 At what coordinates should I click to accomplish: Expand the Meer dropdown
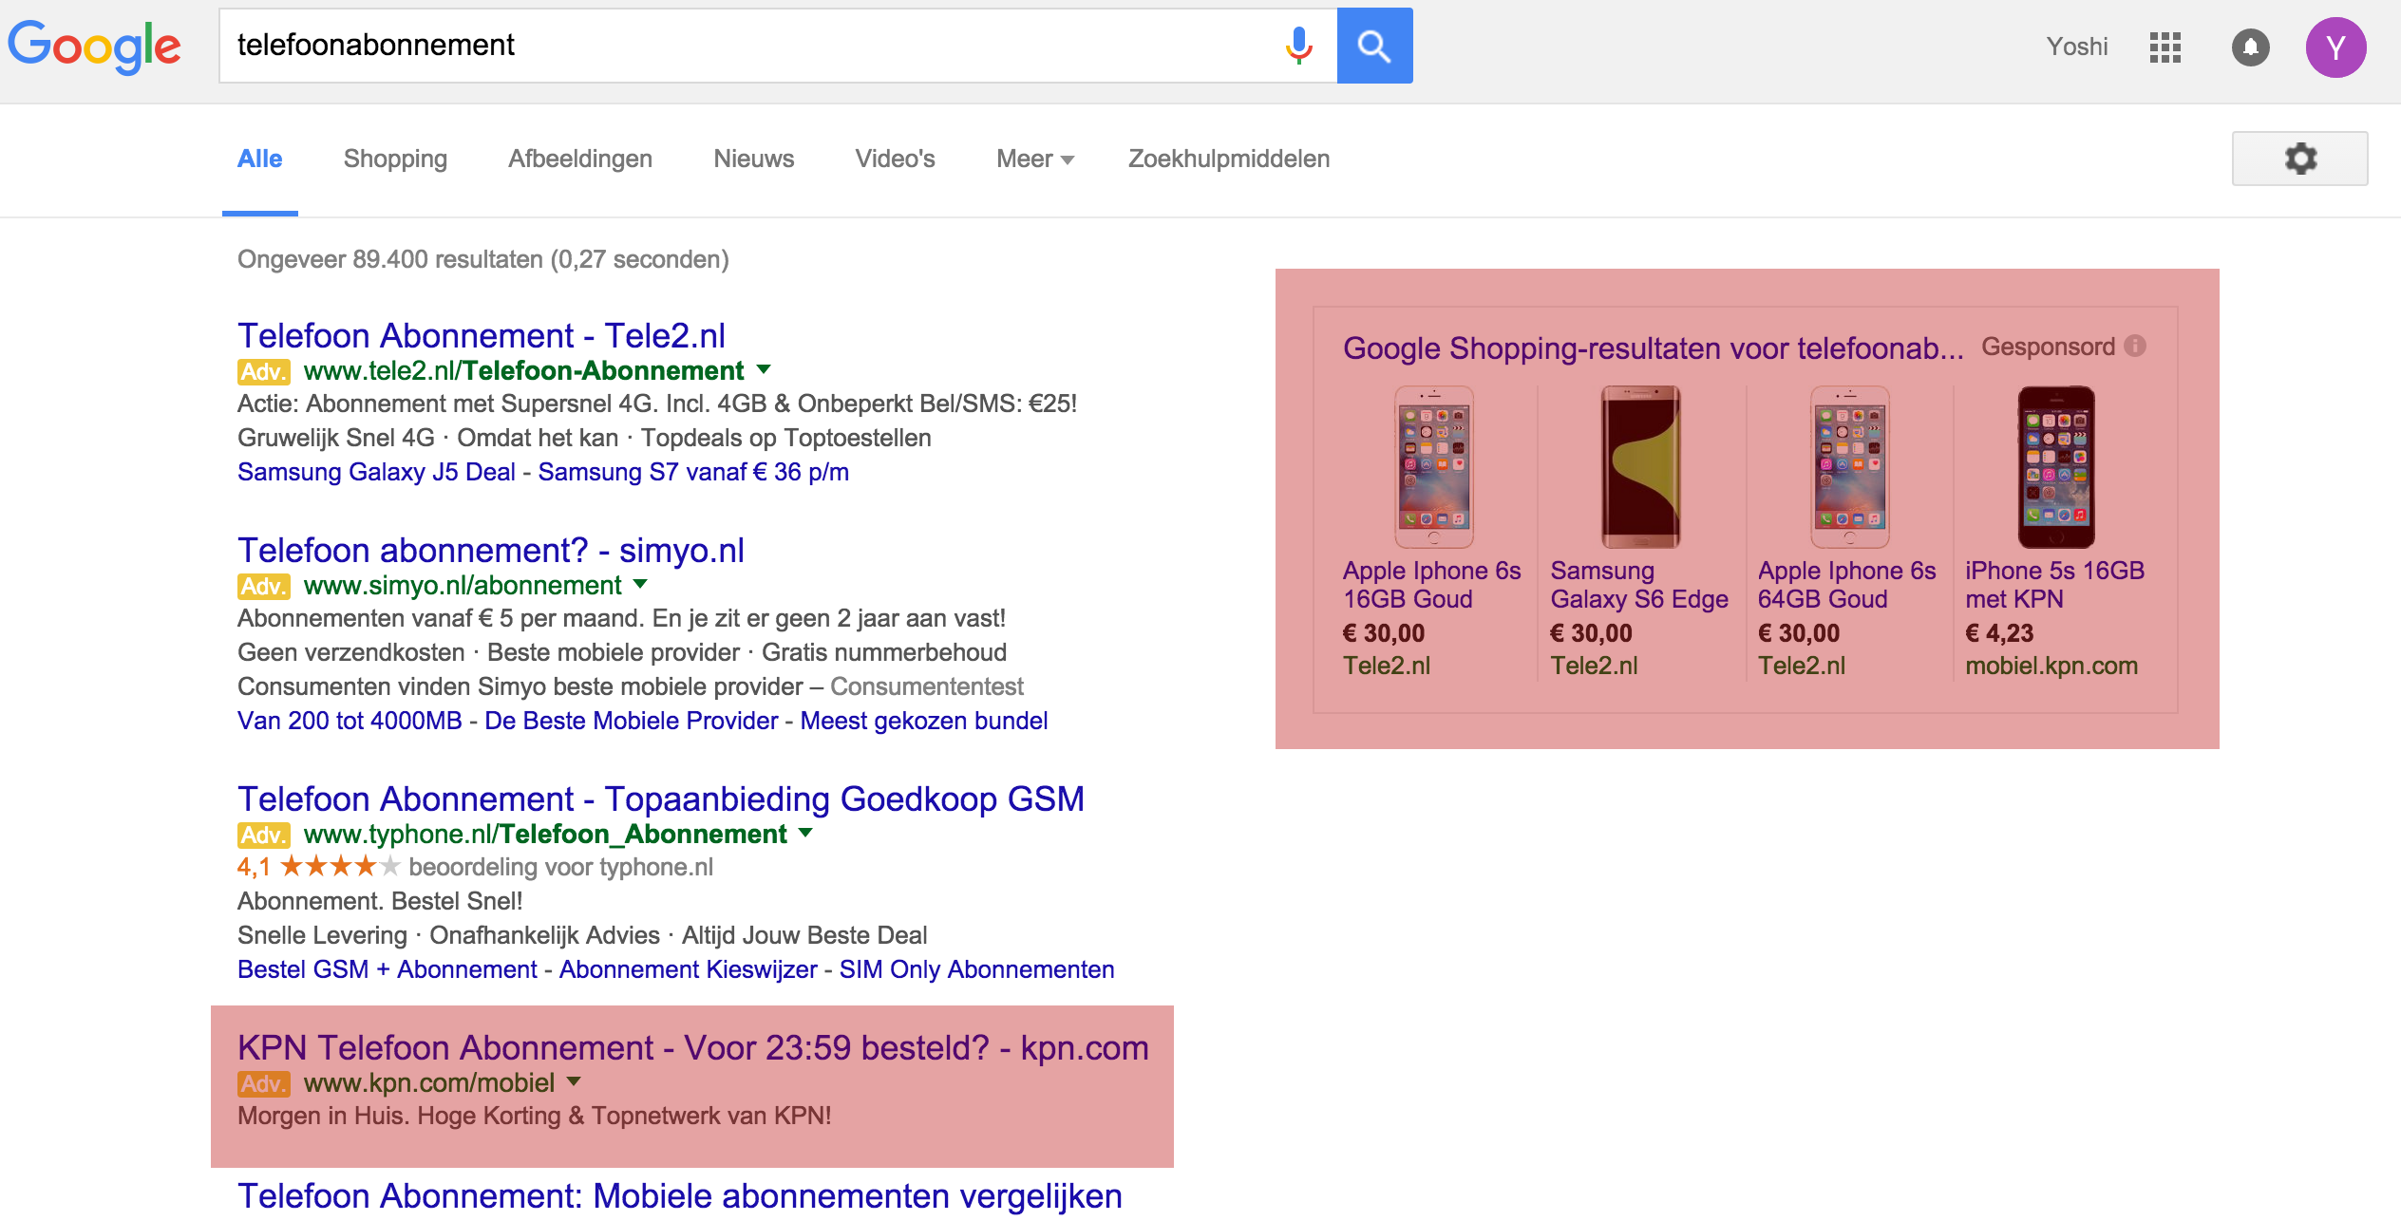pyautogui.click(x=1034, y=159)
